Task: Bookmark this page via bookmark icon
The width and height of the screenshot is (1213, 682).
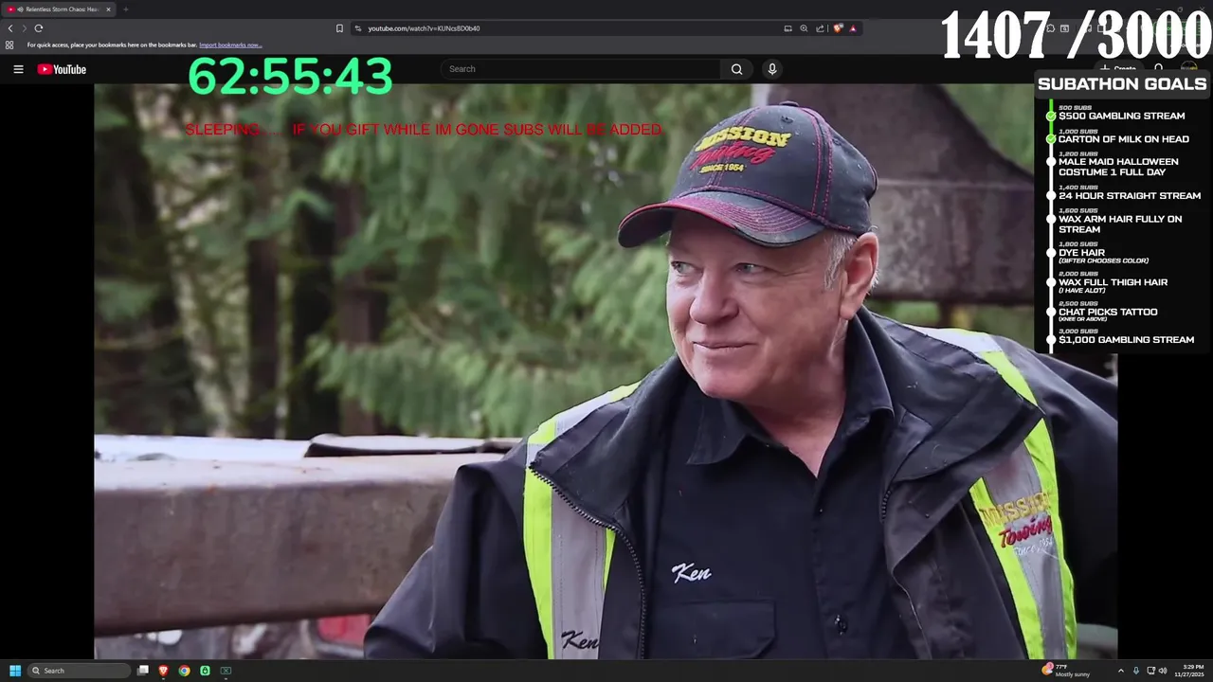Action: 339,28
